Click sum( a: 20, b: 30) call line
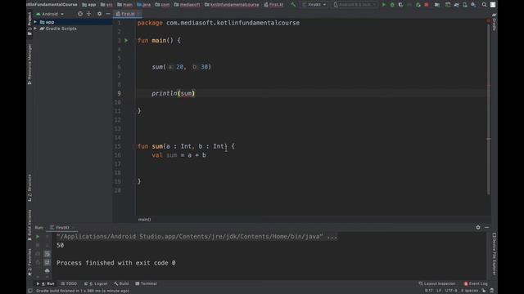Viewport: 524px width, 294px height. coord(182,67)
